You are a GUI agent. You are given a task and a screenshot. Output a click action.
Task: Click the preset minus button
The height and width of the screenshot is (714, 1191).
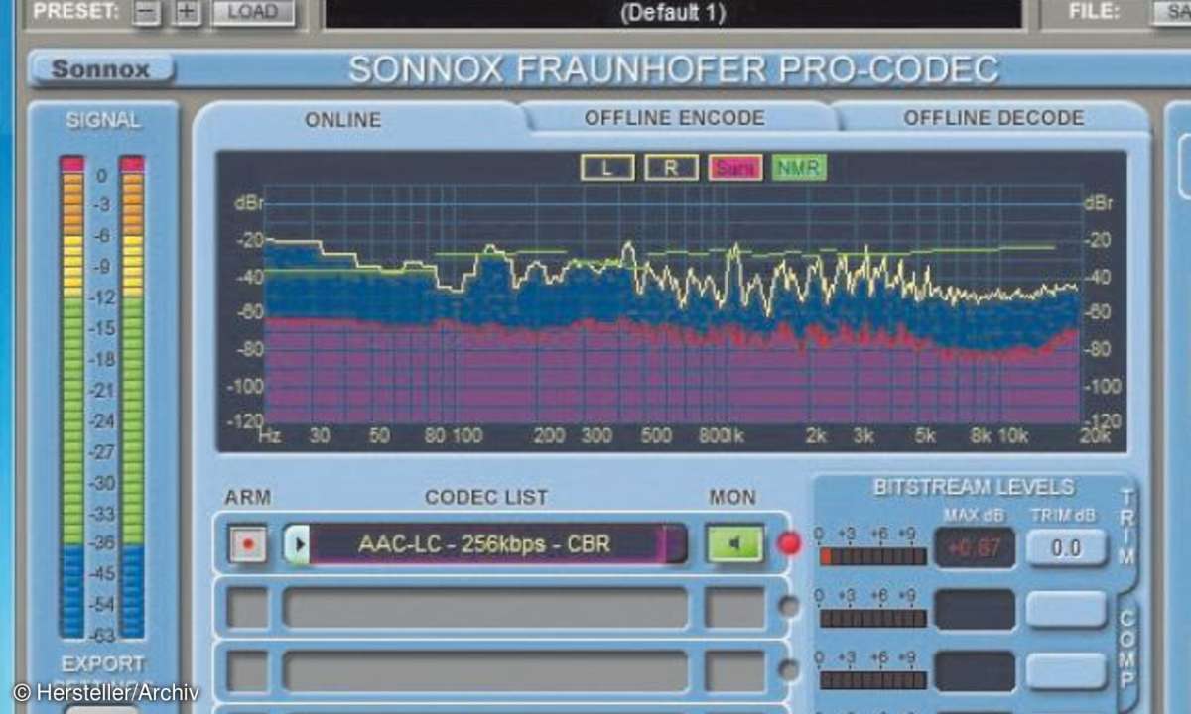[146, 14]
